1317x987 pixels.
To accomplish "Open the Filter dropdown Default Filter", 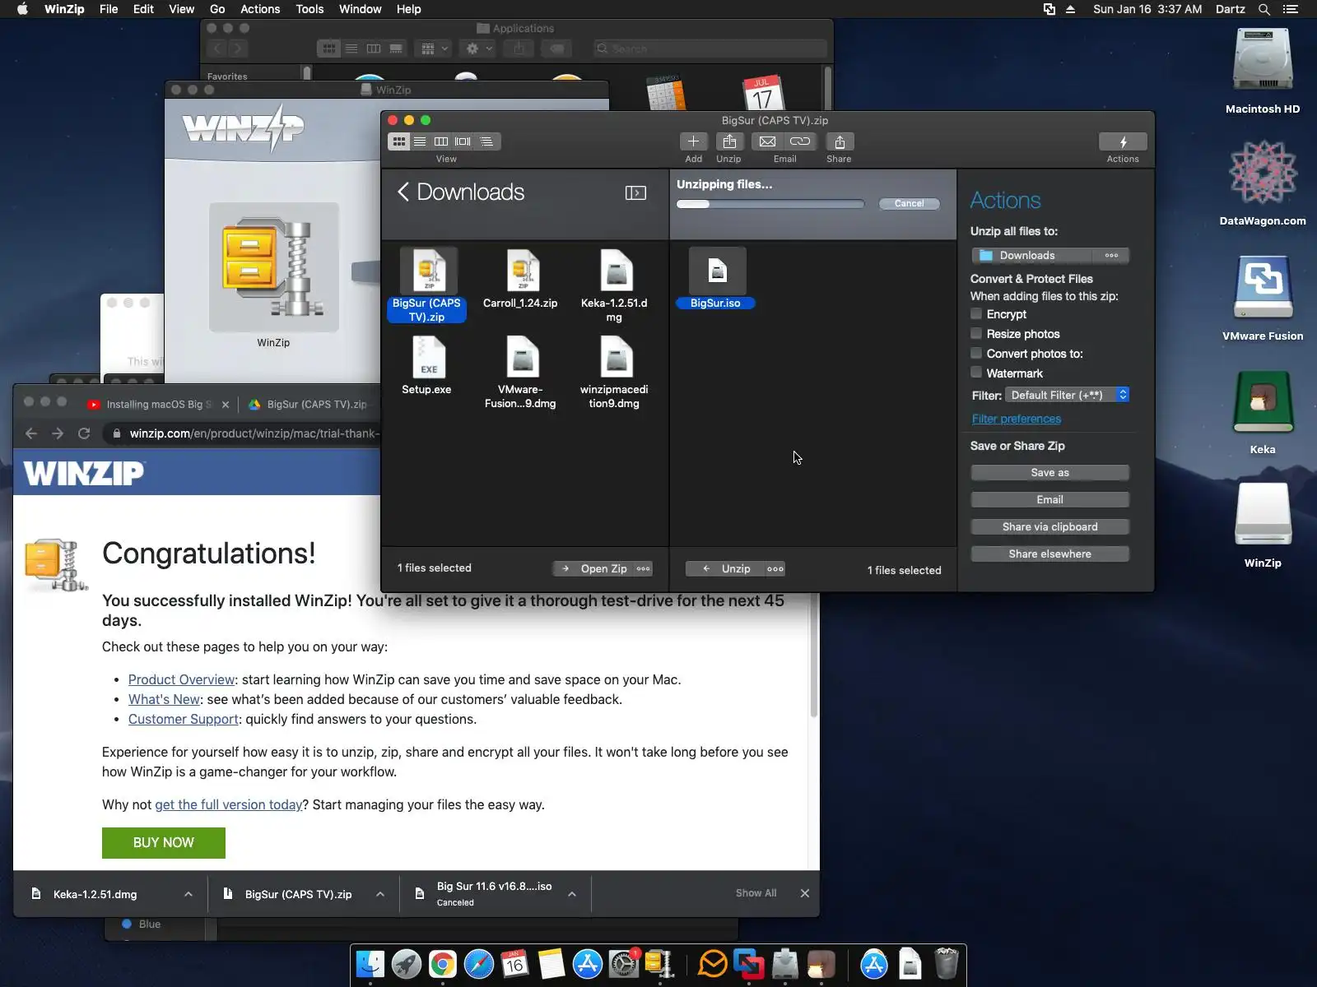I will 1067,395.
